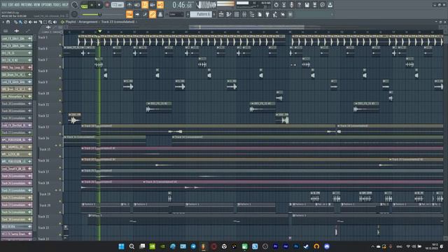
Task: Open the FILE menu
Action: pyautogui.click(x=4, y=5)
